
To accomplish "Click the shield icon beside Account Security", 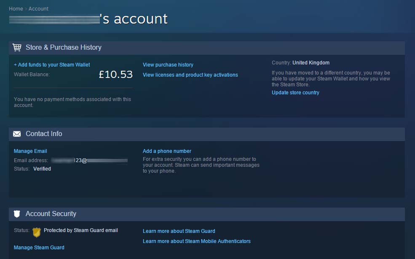I will [17, 214].
